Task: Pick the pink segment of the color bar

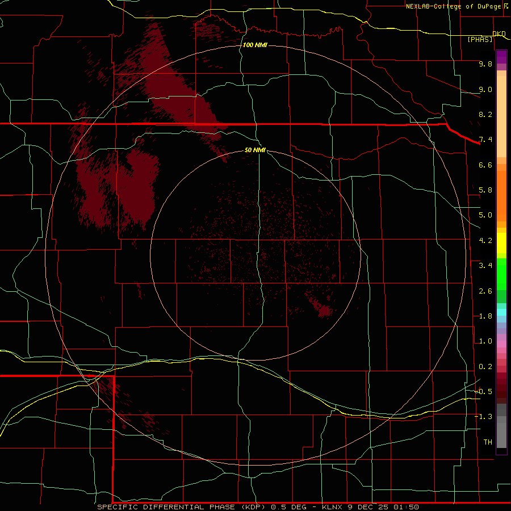Action: (x=501, y=344)
